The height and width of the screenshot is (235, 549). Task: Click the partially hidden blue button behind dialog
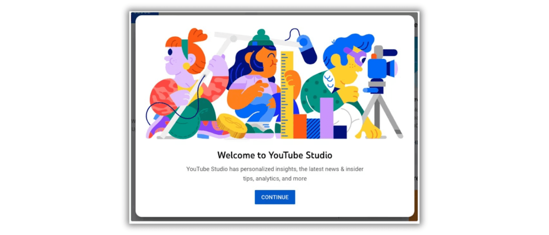click(x=145, y=14)
